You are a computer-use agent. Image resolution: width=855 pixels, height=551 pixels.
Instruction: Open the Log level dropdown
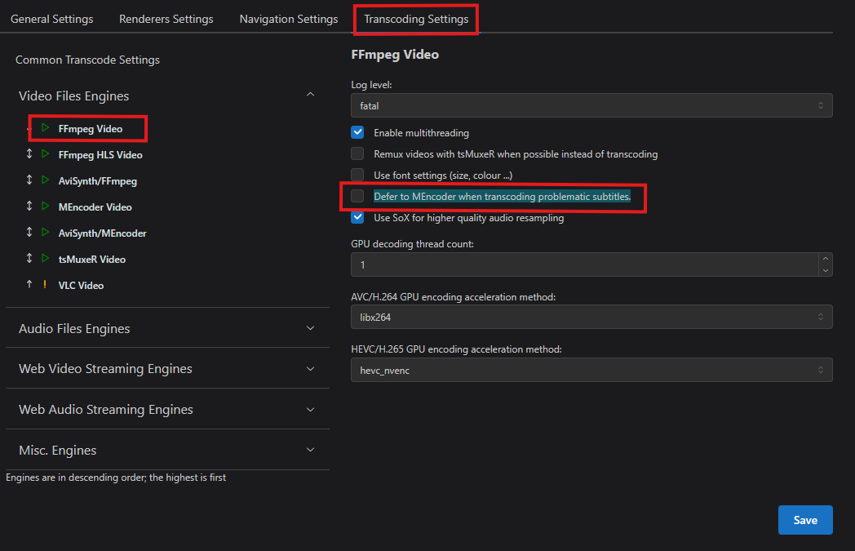point(591,105)
